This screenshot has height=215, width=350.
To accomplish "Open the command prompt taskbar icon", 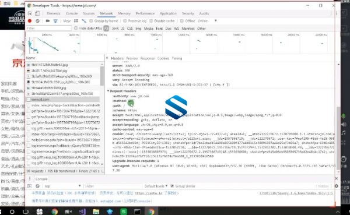I will pyautogui.click(x=137, y=212).
